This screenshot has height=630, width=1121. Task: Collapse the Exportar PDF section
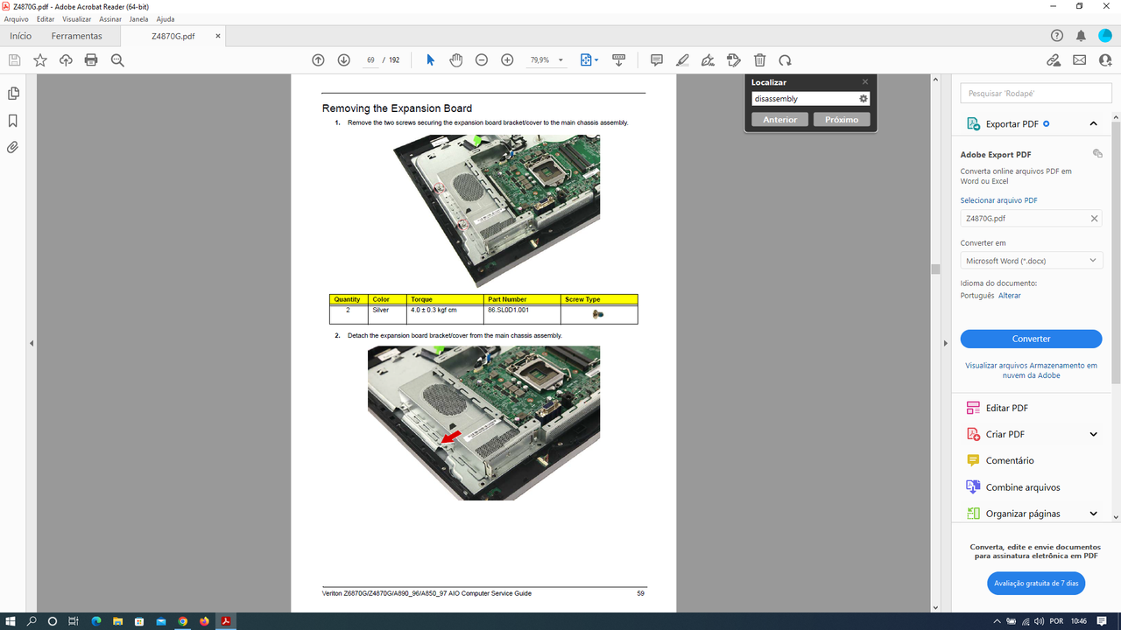(x=1094, y=124)
